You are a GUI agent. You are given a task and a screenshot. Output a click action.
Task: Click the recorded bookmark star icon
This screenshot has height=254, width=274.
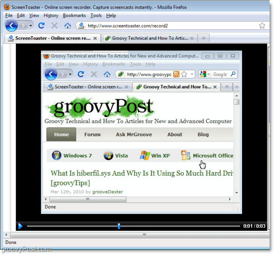(184, 74)
